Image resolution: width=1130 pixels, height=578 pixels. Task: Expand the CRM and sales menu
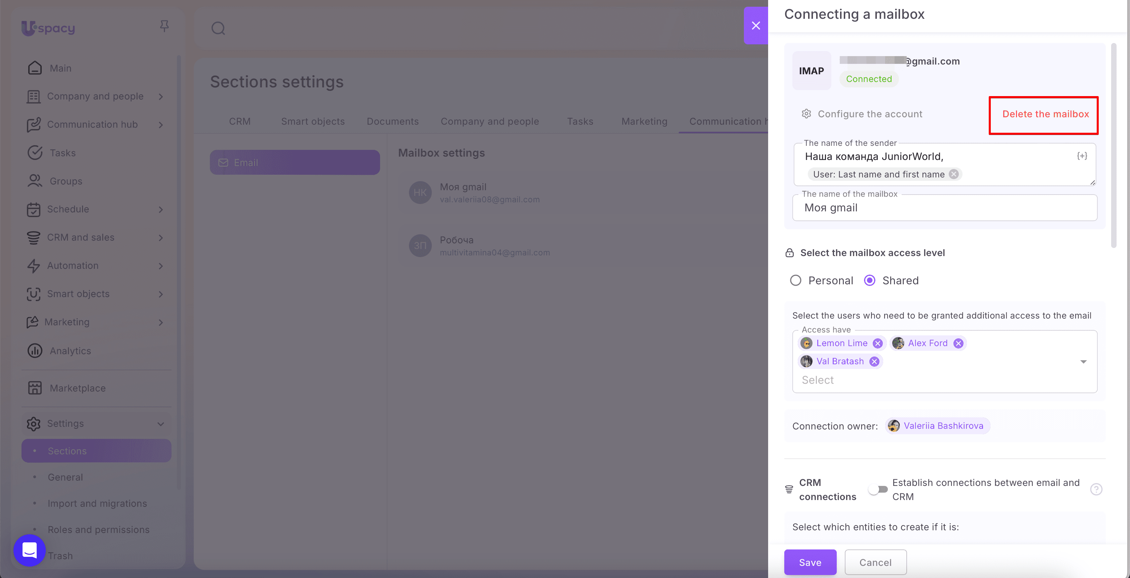point(160,238)
